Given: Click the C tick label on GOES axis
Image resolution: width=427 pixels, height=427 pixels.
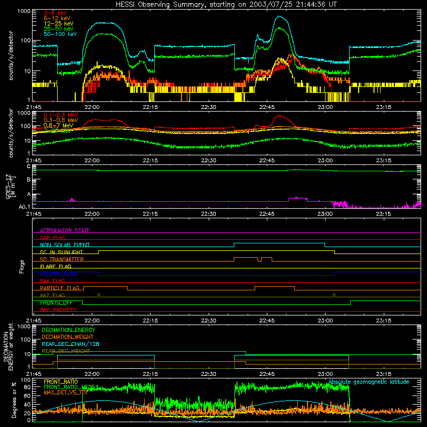Looking at the screenshot, I should (x=29, y=167).
